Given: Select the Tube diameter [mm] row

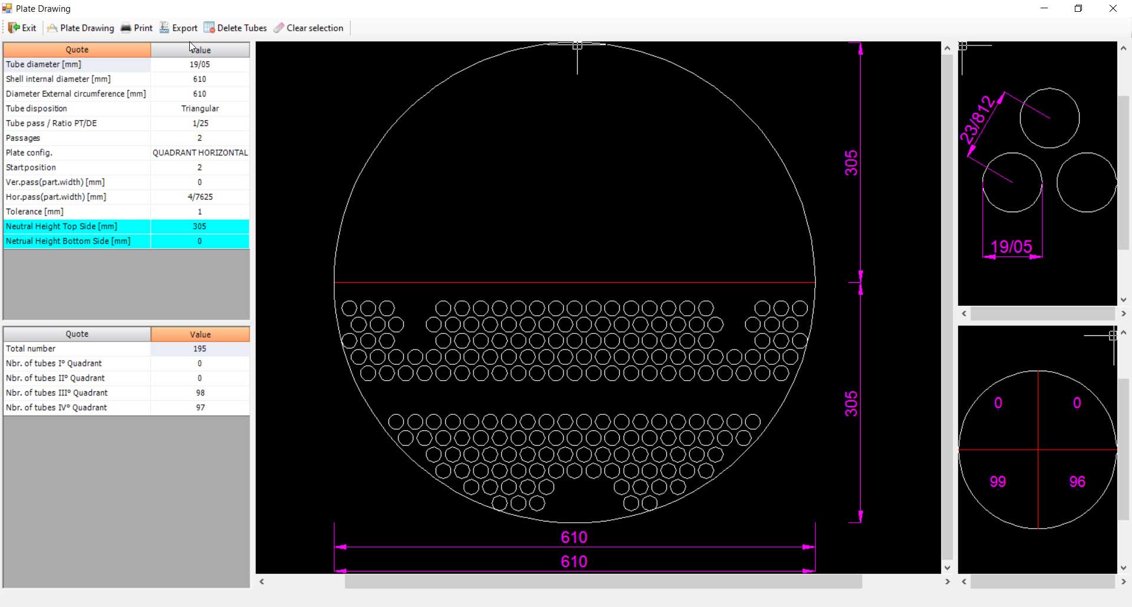Looking at the screenshot, I should (126, 64).
